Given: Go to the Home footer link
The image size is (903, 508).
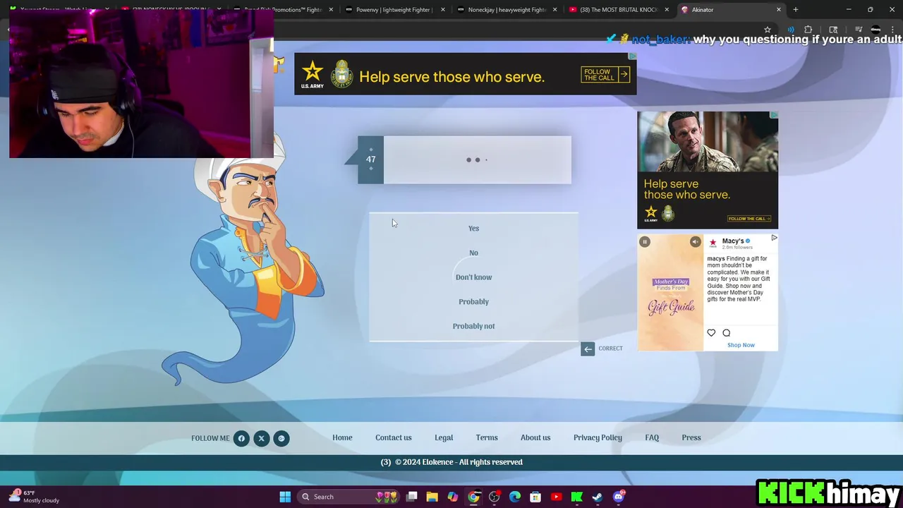Looking at the screenshot, I should click(342, 437).
